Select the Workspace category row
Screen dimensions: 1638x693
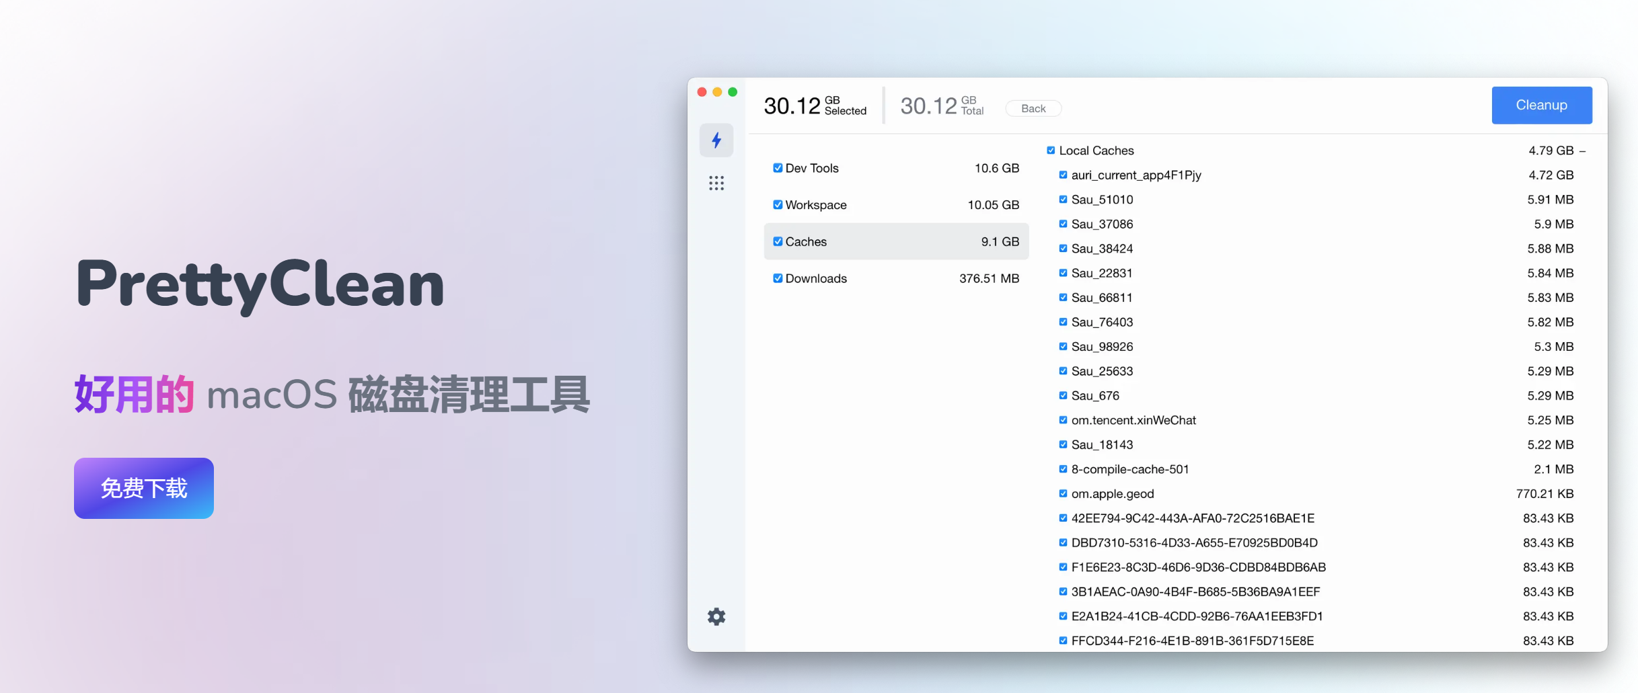point(896,205)
